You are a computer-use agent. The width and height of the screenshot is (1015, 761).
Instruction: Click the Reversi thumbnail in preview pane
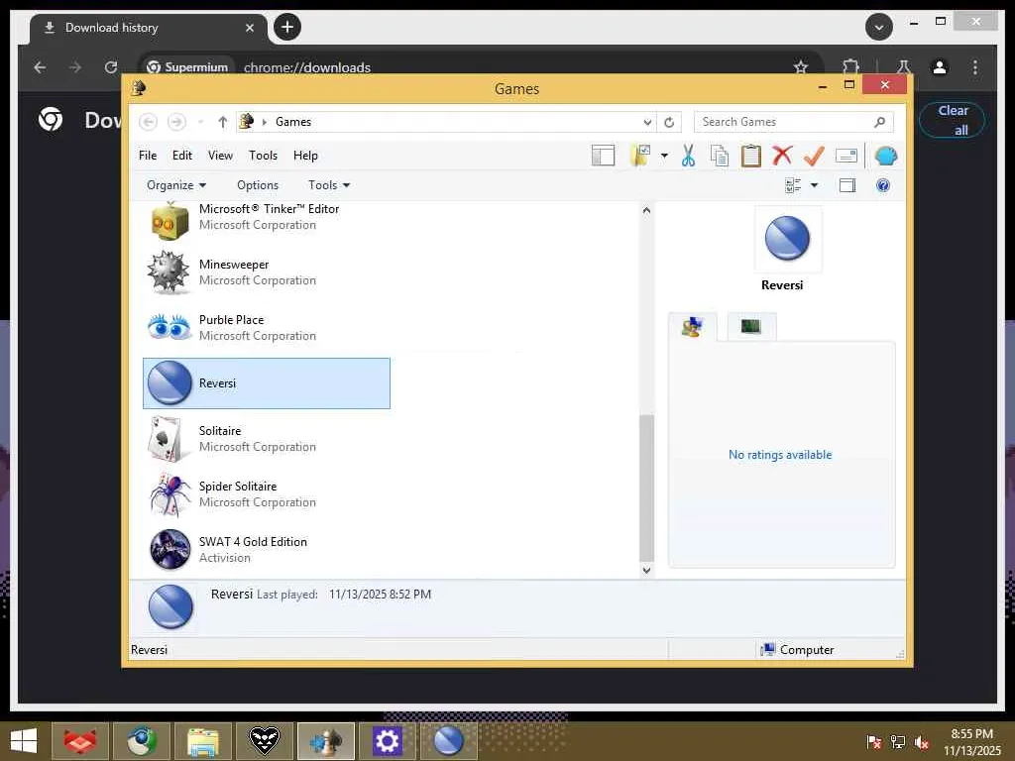click(787, 238)
